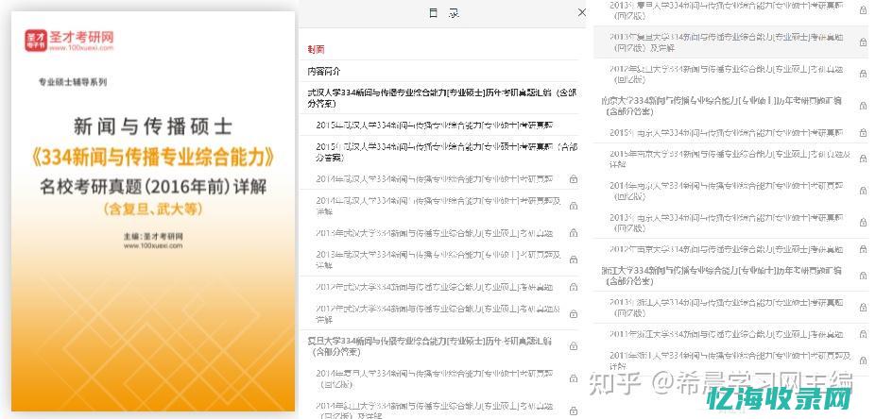Click lock icon on 2014年复旦大学（回忆版）row
The image size is (876, 419).
point(574,378)
